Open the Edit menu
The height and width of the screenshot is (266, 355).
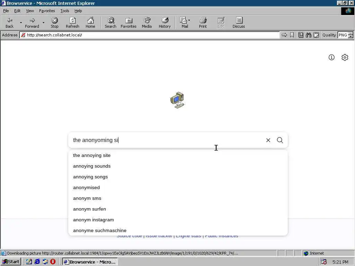coord(17,11)
